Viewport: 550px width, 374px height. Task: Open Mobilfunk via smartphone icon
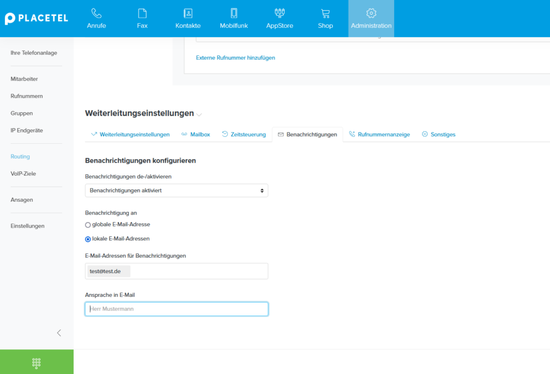tap(234, 13)
